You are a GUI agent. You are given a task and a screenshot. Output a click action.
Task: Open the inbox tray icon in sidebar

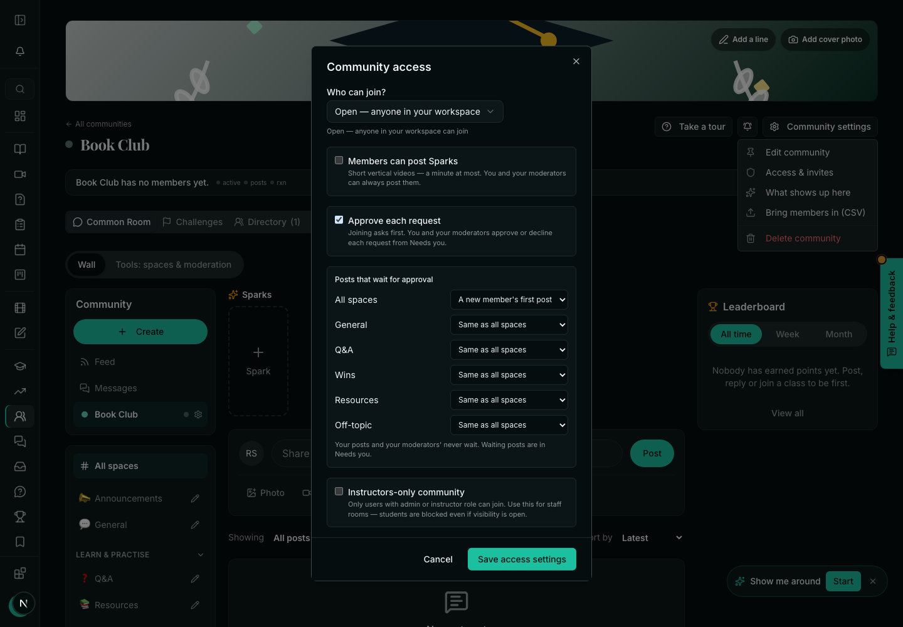(x=20, y=466)
